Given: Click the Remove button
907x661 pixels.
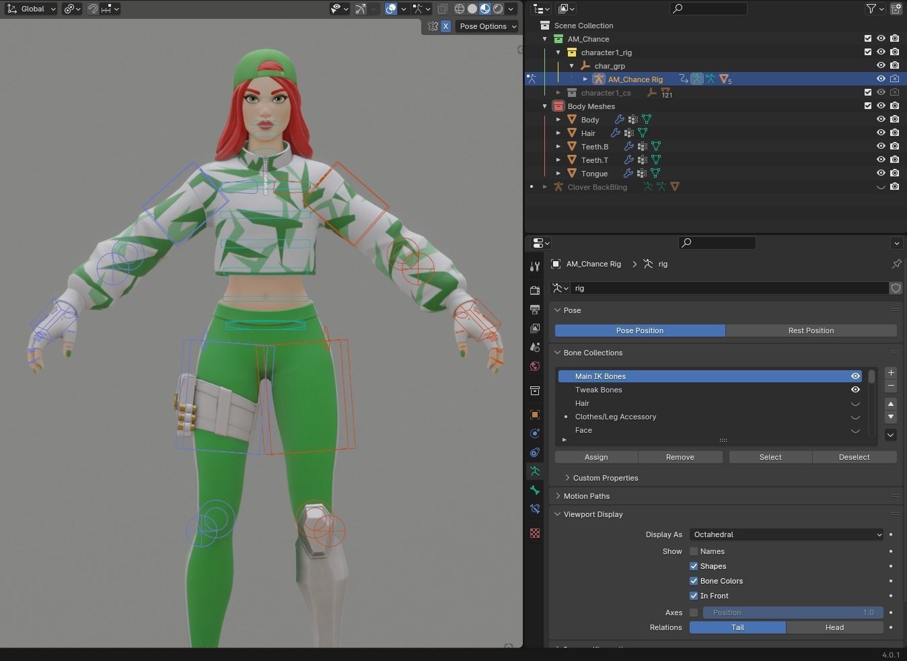Looking at the screenshot, I should [680, 457].
